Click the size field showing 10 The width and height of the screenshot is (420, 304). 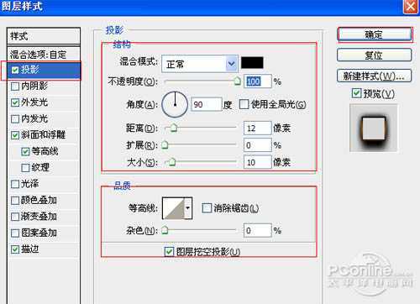(x=258, y=162)
